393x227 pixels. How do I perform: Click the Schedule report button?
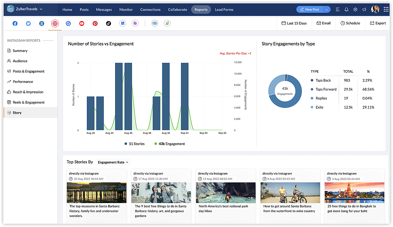click(x=350, y=23)
